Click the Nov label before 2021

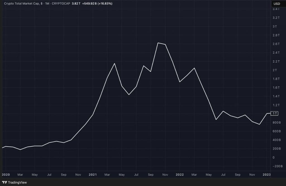coord(78,175)
